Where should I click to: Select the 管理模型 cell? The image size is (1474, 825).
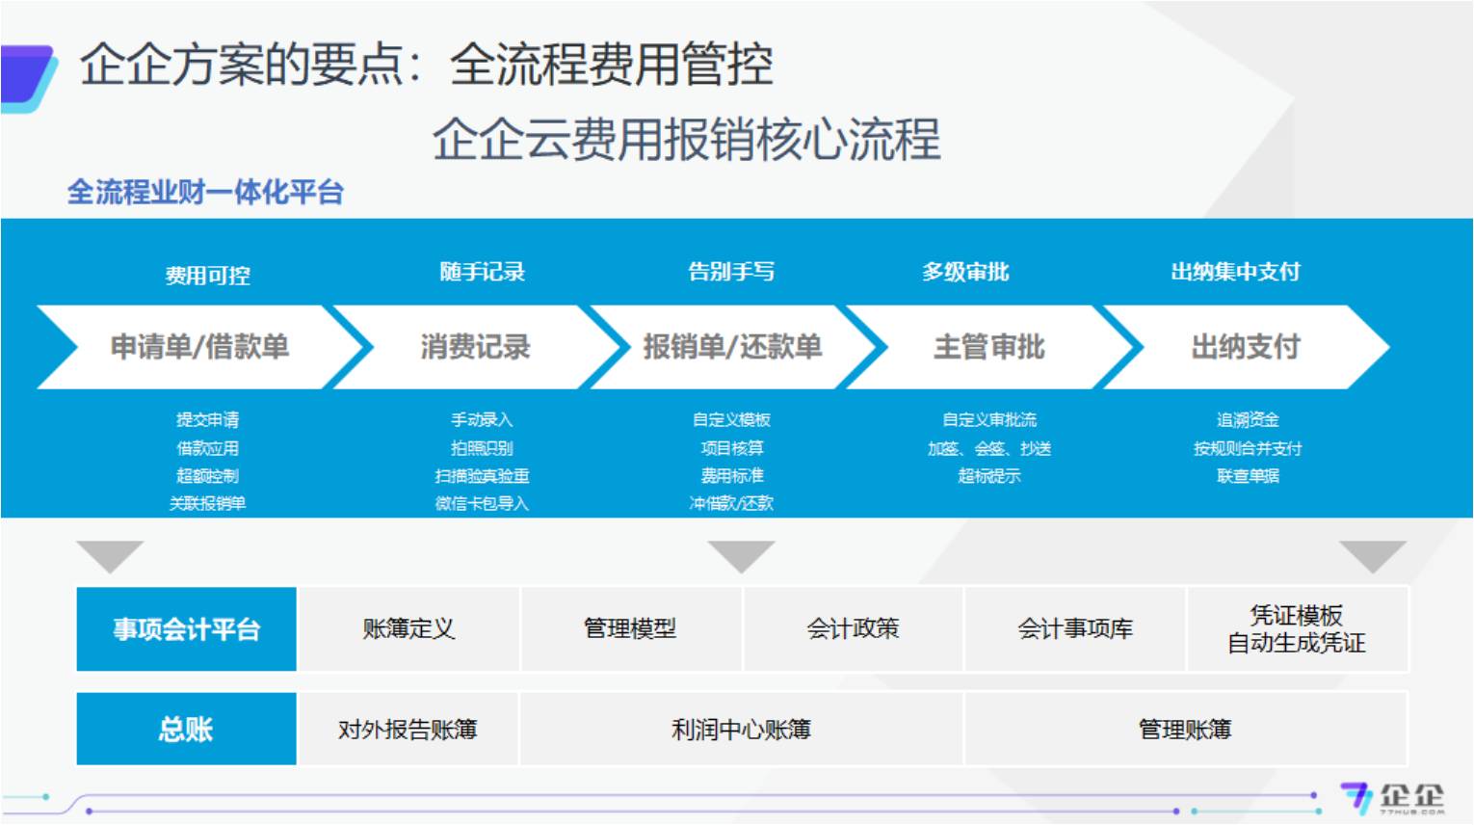pos(630,629)
